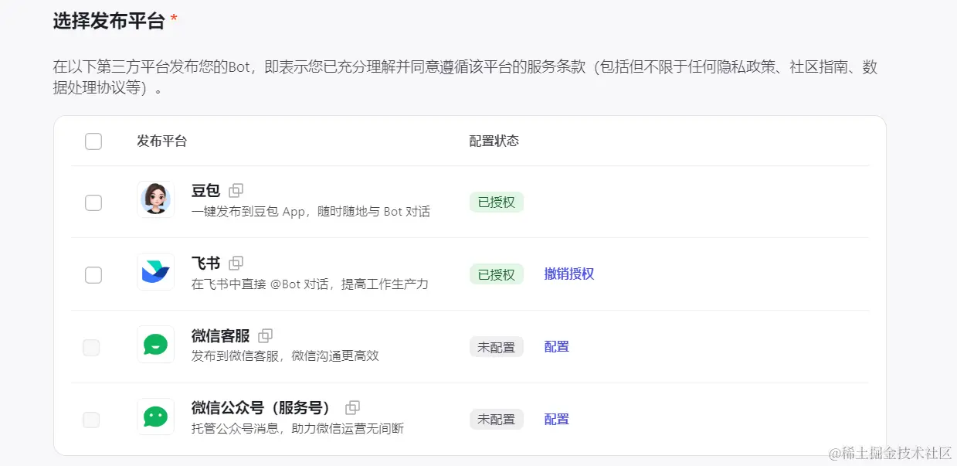Check the 豆包 platform checkbox
Viewport: 957px width, 466px height.
[x=93, y=202]
